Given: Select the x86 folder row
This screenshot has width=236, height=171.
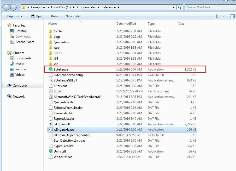Looking at the screenshot, I should 122,64.
